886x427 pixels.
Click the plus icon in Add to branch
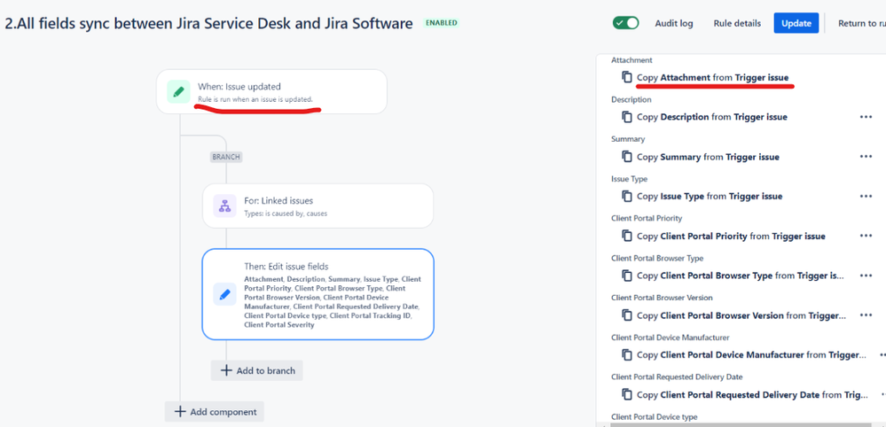pos(226,370)
